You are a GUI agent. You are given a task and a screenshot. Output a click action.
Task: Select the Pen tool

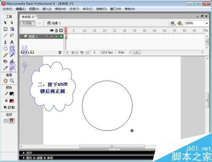6,42
